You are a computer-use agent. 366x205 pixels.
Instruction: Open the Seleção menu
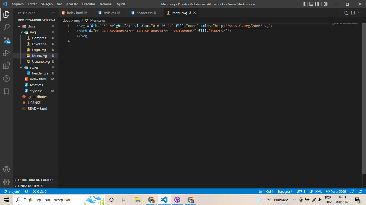point(47,4)
